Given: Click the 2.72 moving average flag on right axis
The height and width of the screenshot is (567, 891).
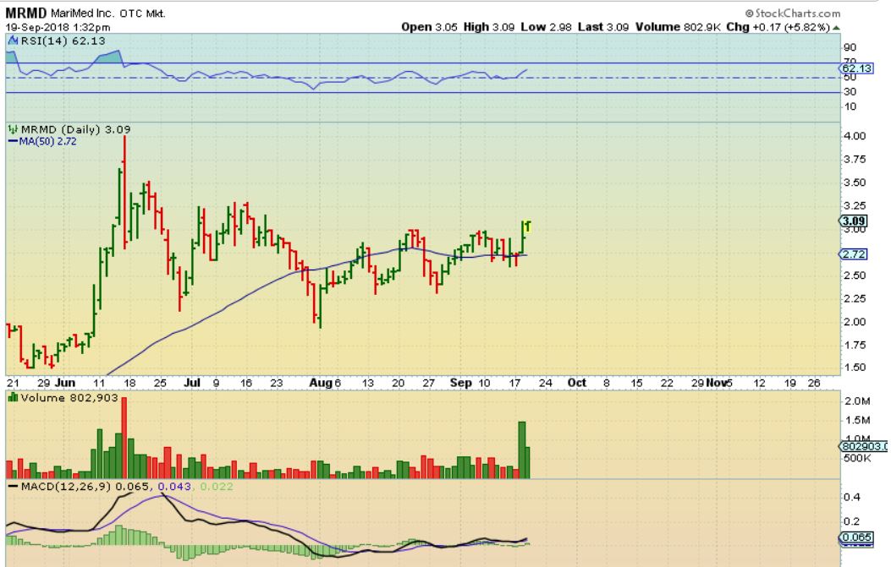Looking at the screenshot, I should click(851, 254).
